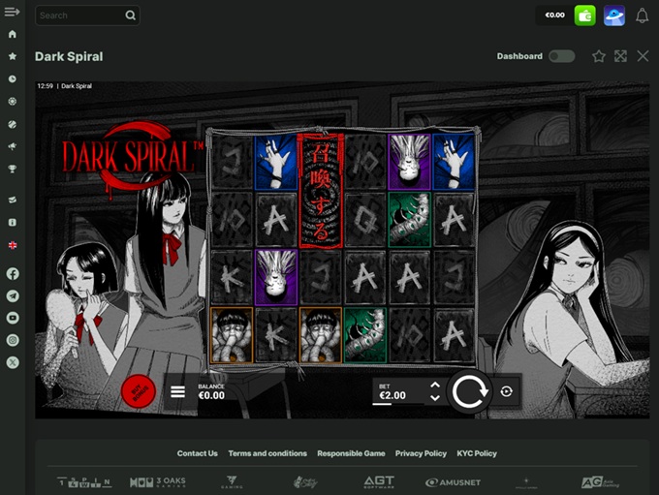Viewport: 659px width, 495px height.
Task: Click the red Buy Bonus button
Action: click(x=139, y=391)
